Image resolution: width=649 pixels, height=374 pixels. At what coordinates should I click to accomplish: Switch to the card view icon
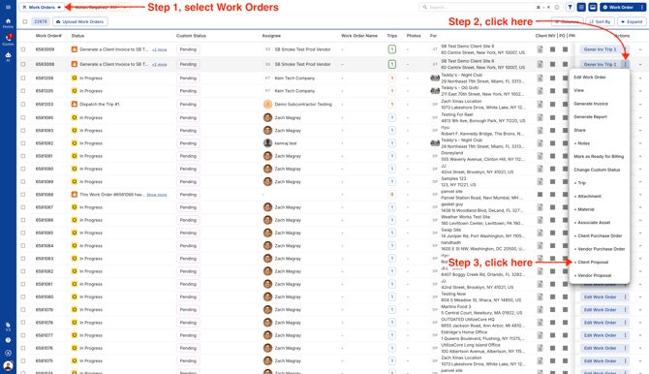(x=593, y=7)
